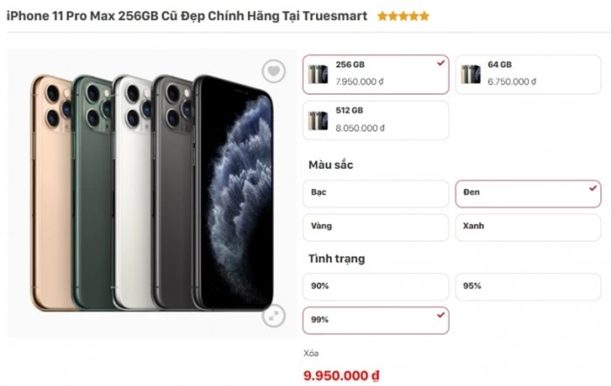Clear selections with the Xóa link
Image resolution: width=611 pixels, height=386 pixels.
(311, 353)
